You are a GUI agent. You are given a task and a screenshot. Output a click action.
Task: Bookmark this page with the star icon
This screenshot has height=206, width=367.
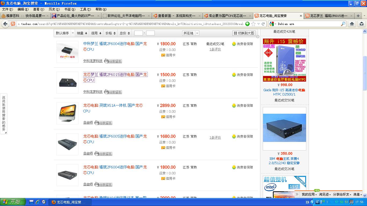point(253,24)
